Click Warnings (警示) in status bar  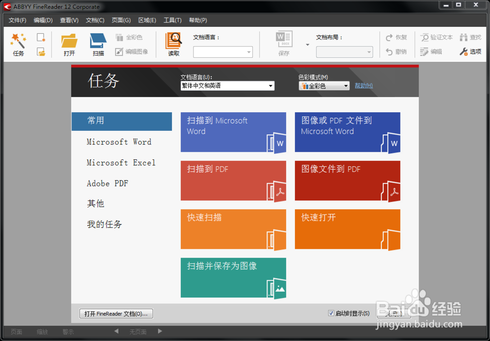[68, 332]
